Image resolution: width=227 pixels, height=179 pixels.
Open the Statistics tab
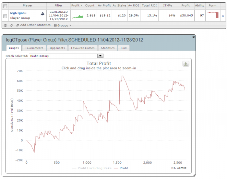tap(108, 48)
